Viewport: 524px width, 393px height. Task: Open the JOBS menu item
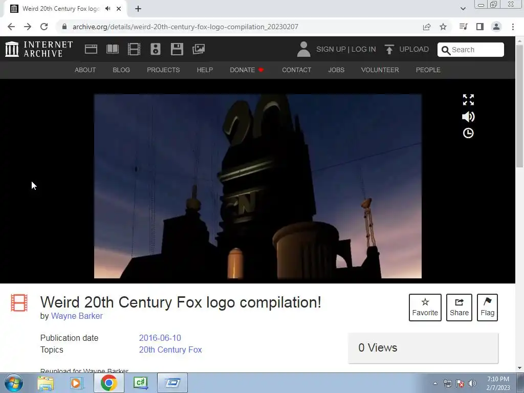(336, 70)
